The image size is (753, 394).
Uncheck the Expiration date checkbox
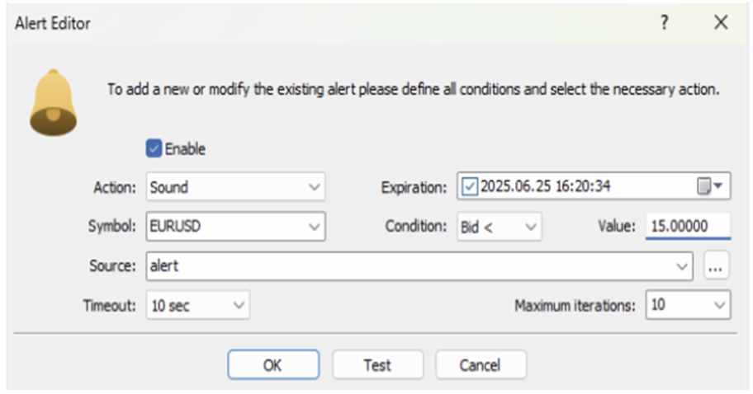coord(470,187)
